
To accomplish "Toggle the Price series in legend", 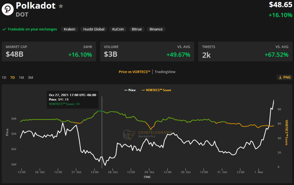I will tap(130, 90).
